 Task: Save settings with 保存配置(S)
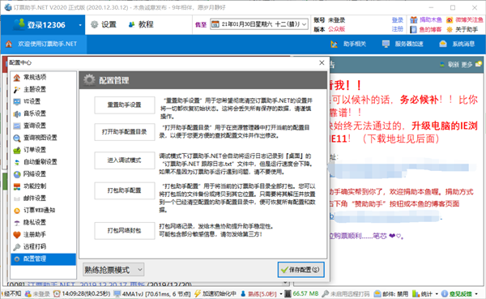(301, 270)
